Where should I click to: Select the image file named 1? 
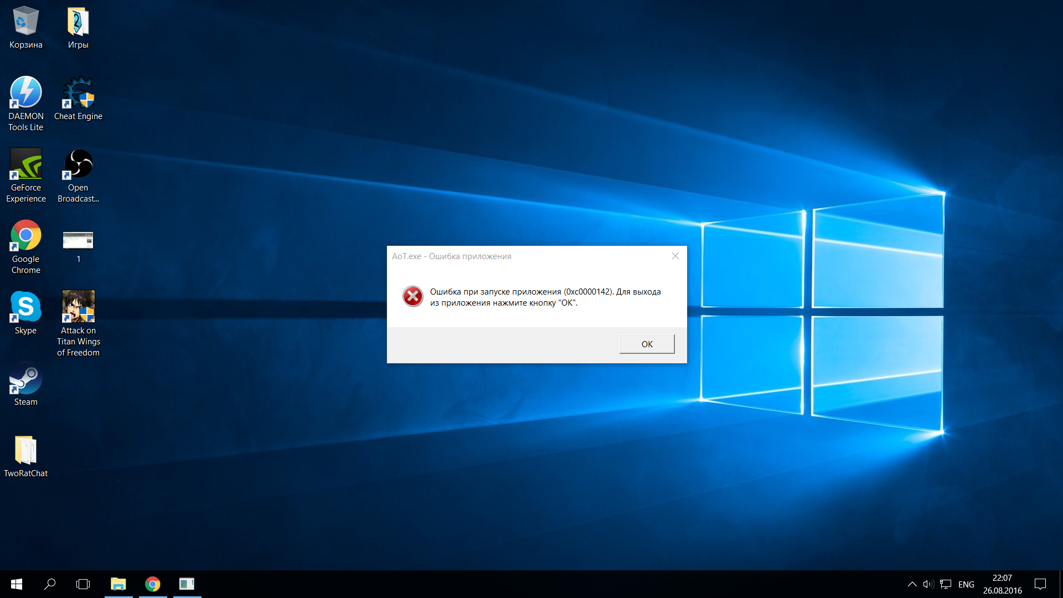[x=78, y=240]
